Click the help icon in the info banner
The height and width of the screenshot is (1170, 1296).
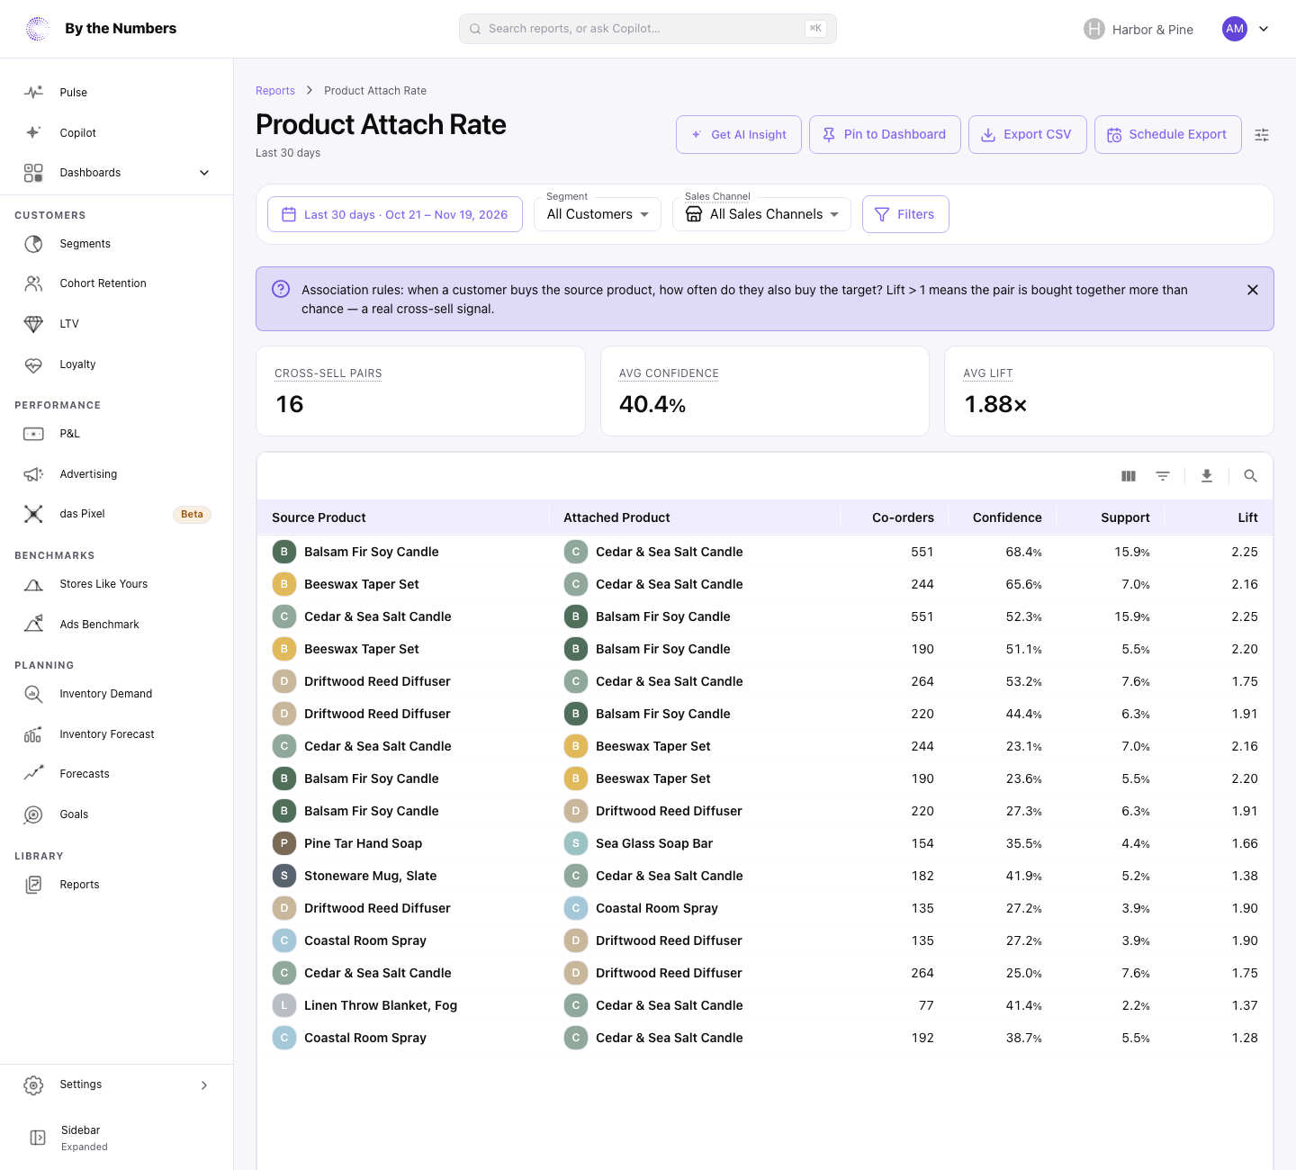point(281,289)
